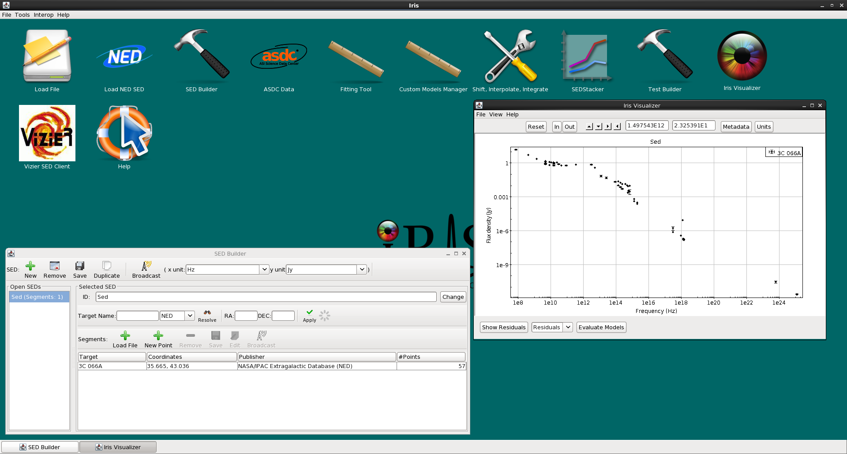The height and width of the screenshot is (454, 847).
Task: Open the Help lifebuoy icon
Action: (124, 137)
